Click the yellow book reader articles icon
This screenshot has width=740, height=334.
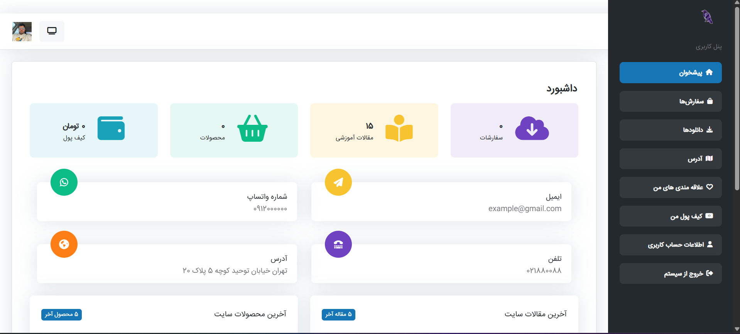click(399, 129)
